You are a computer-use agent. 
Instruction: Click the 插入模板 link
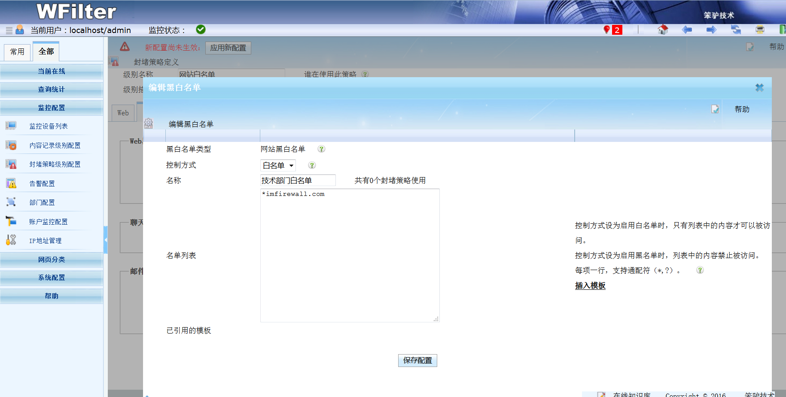[x=590, y=286]
